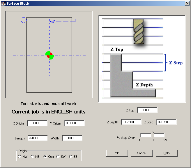Image resolution: width=191 pixels, height=168 pixels.
Task: Click in the Width input field
Action: 72,138
